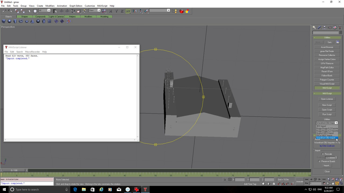Screen dimensions: 344x193
Task: Collapse the Utilities rollout header
Action: [x=327, y=38]
